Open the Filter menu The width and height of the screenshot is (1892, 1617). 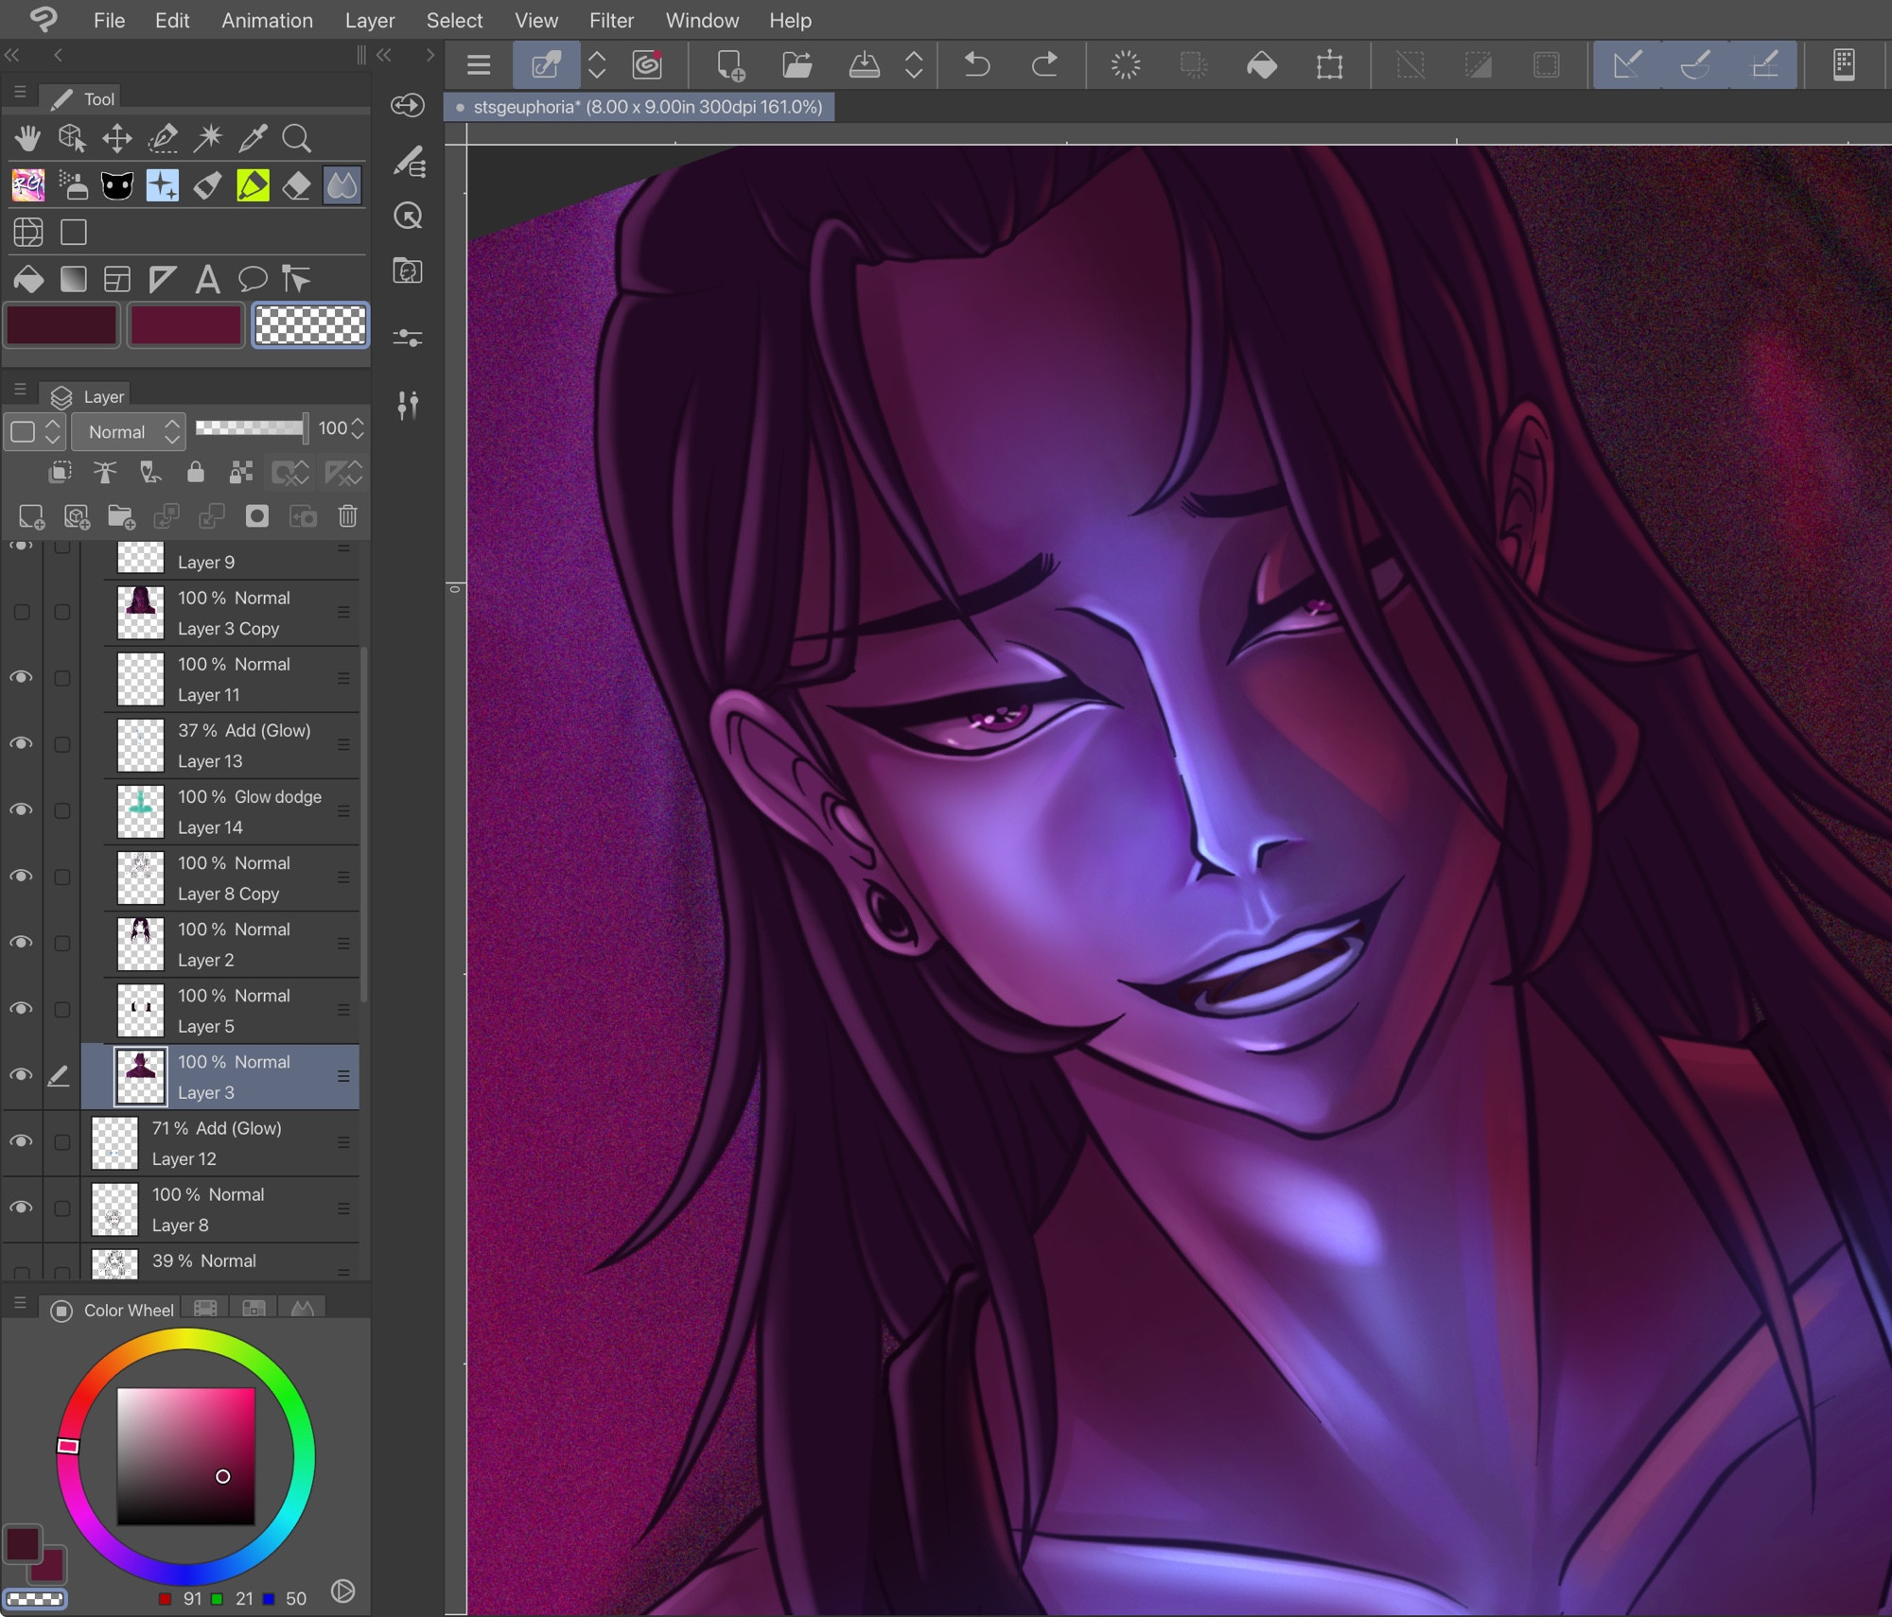coord(611,20)
